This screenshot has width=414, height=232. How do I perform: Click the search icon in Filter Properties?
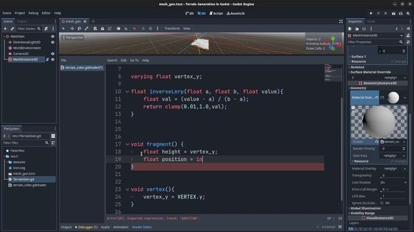(401, 42)
